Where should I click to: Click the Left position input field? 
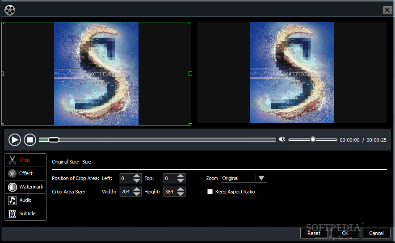(x=126, y=178)
